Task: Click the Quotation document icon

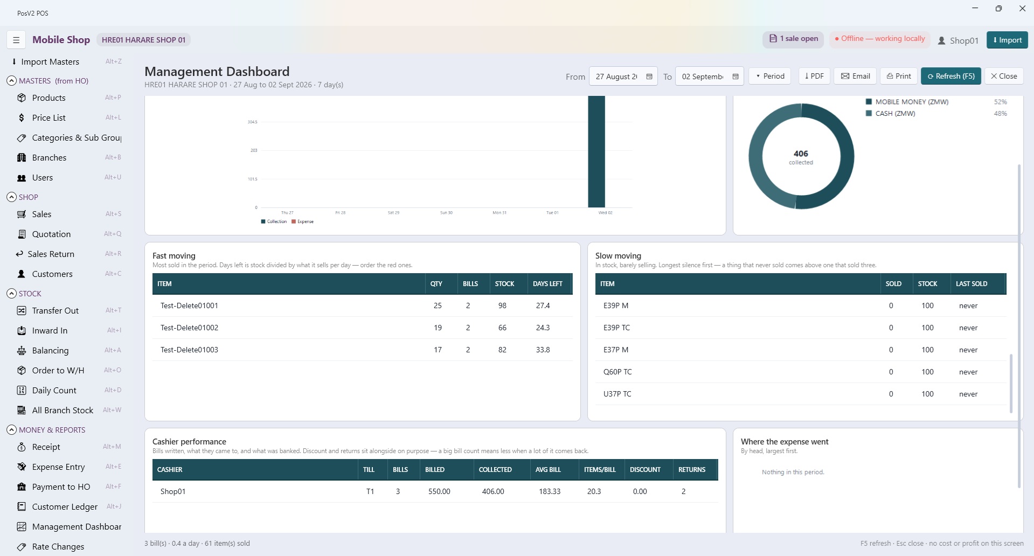Action: coord(22,234)
